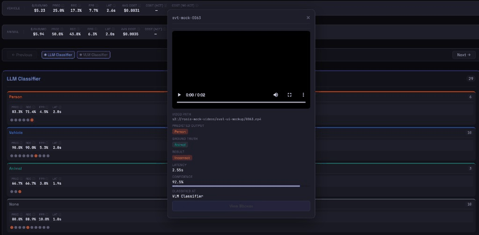Open the green Animal card header
The height and width of the screenshot is (235, 479).
(241, 169)
